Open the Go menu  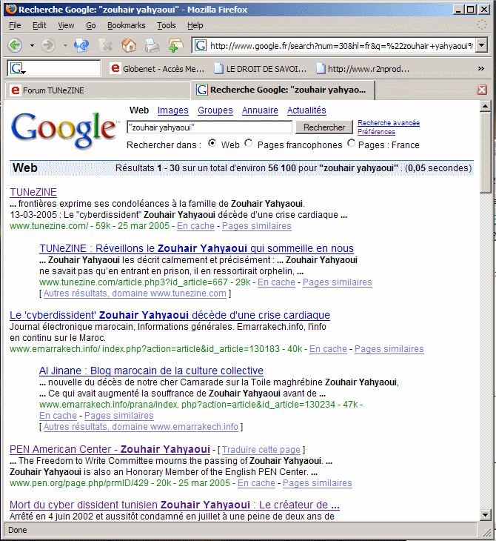(90, 25)
